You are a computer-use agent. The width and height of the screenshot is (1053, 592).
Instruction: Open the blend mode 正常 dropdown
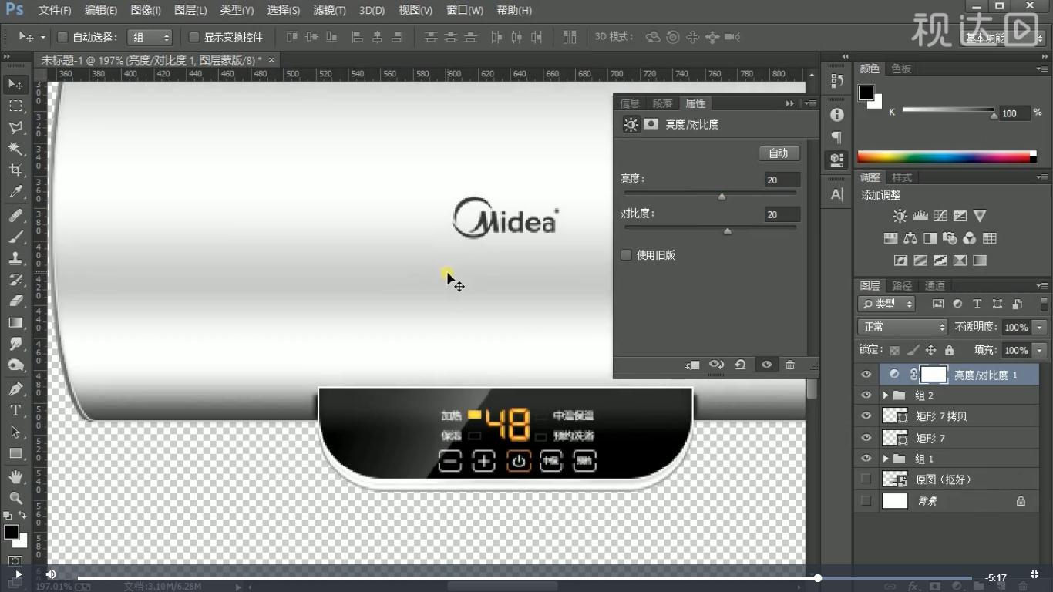pos(903,327)
